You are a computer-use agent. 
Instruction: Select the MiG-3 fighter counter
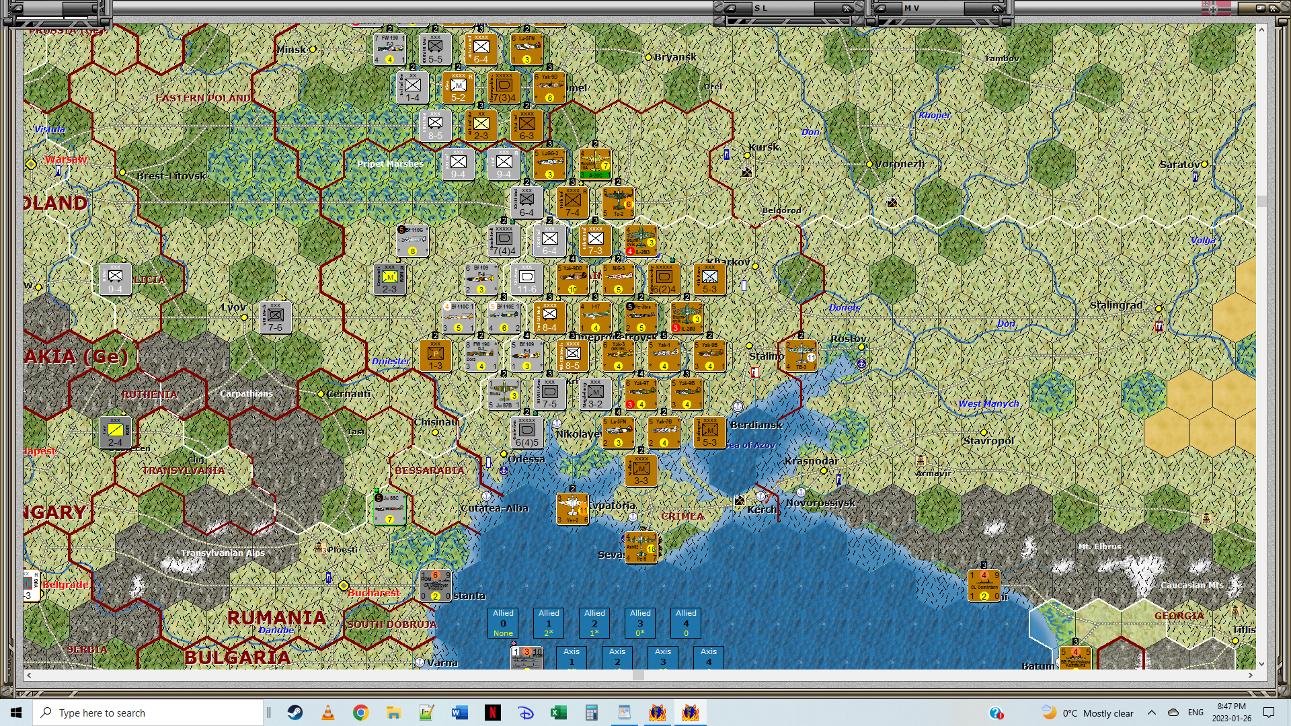[619, 279]
